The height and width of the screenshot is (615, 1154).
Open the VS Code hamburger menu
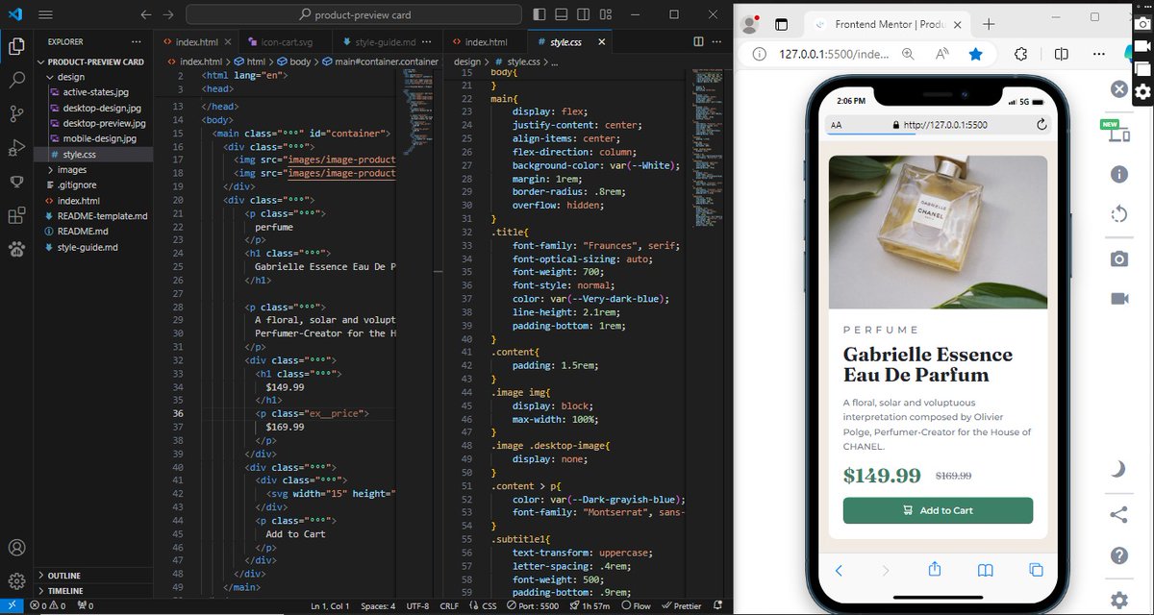(x=45, y=14)
